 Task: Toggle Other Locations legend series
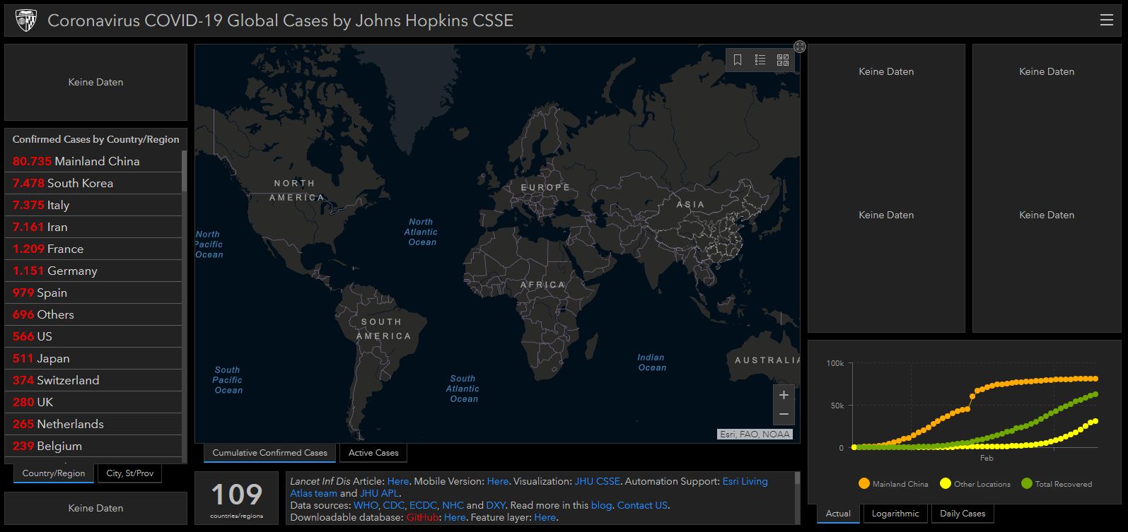(x=975, y=484)
